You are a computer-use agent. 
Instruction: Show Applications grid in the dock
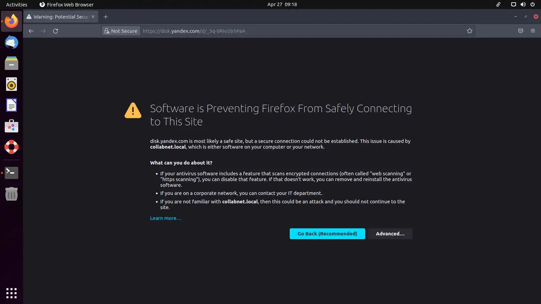coord(11,293)
